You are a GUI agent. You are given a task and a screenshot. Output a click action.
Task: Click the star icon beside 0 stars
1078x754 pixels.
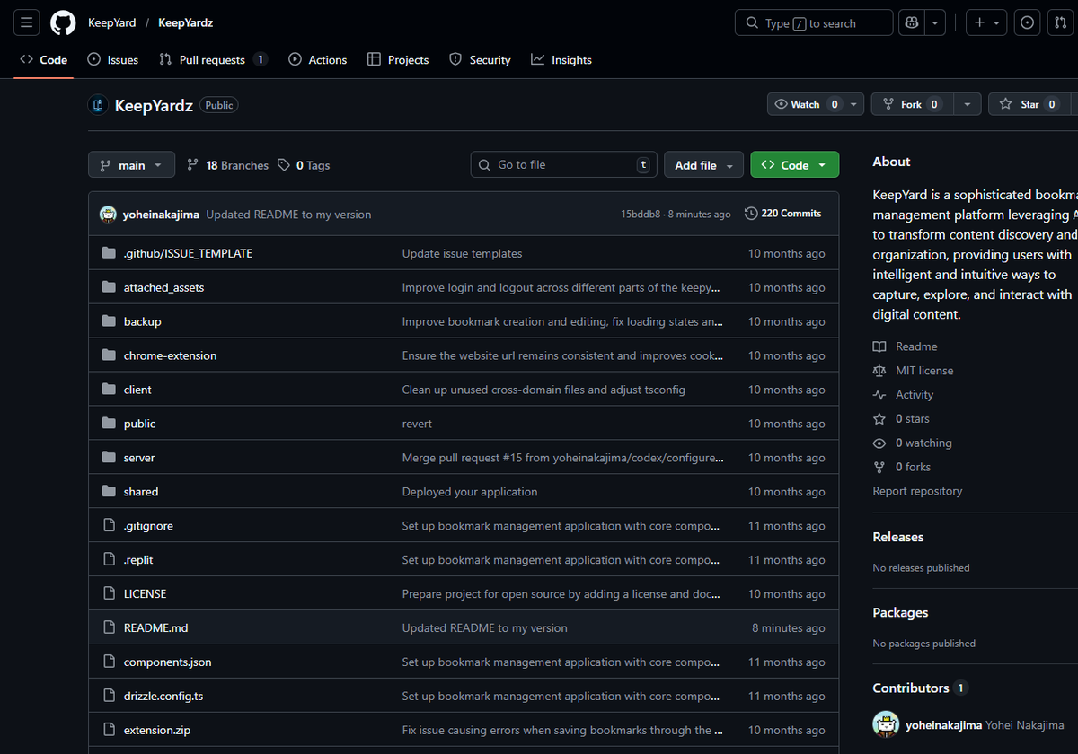[879, 419]
